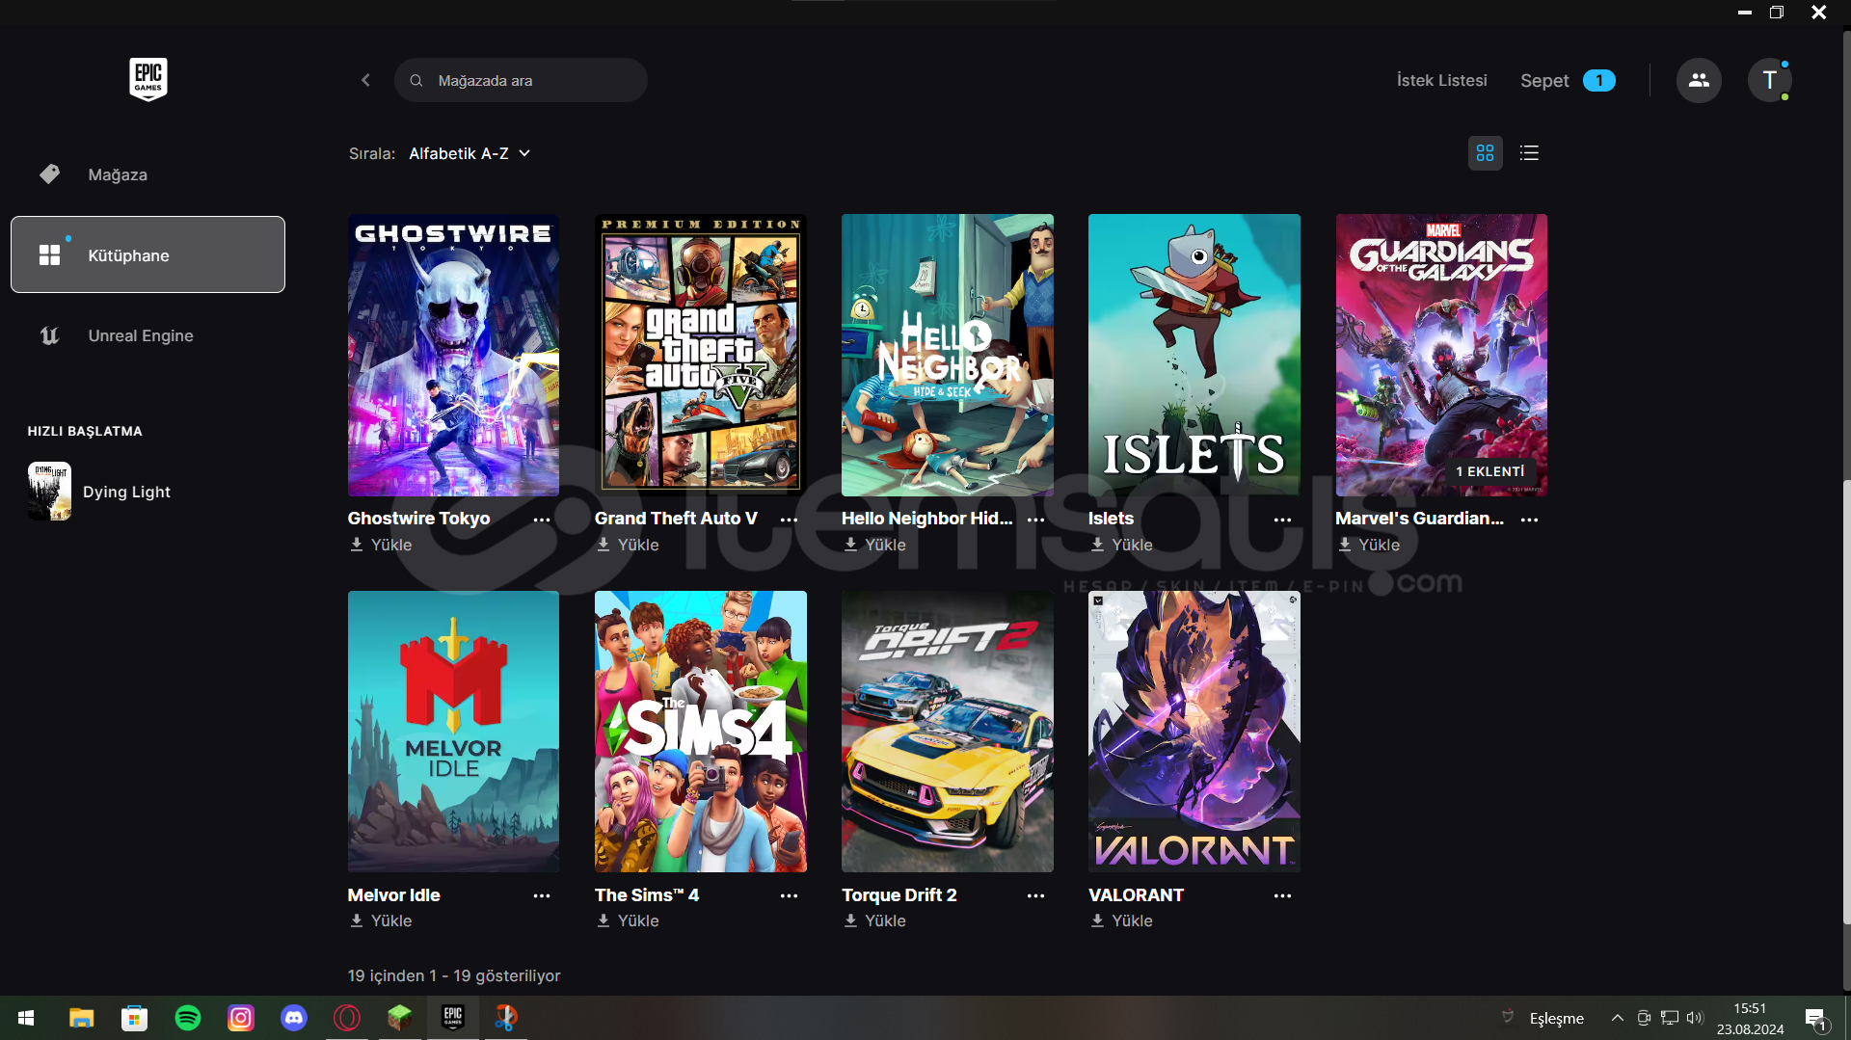Click into the Mağazada ara search field
Viewport: 1851px width, 1040px height.
click(521, 80)
